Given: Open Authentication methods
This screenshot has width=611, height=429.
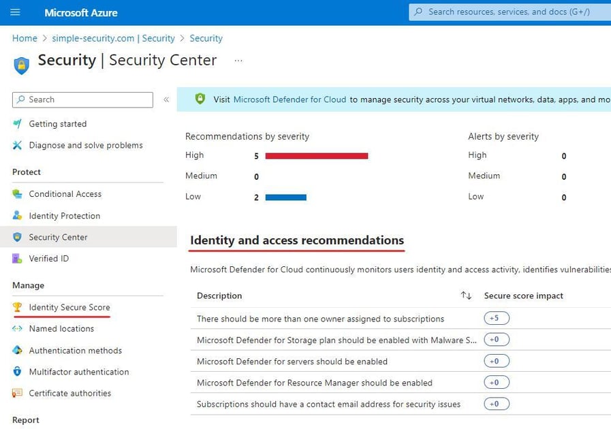Looking at the screenshot, I should click(x=75, y=351).
